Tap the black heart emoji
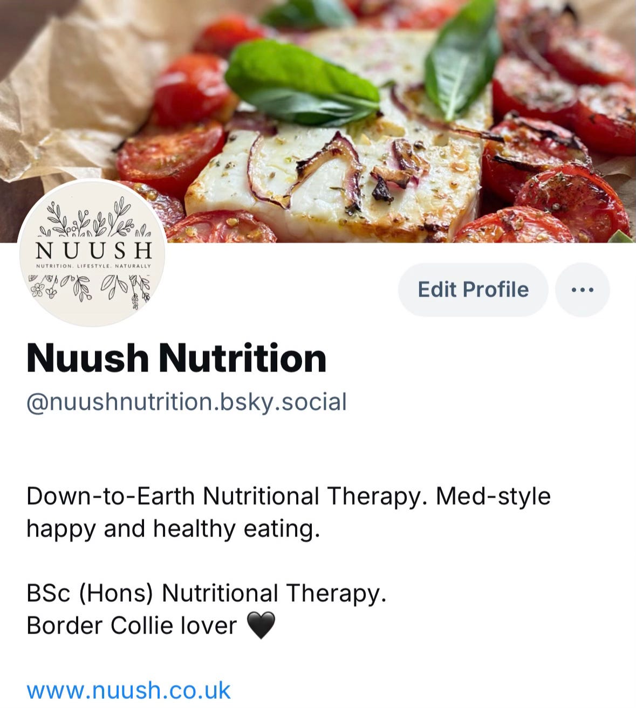The width and height of the screenshot is (636, 708). tap(261, 625)
